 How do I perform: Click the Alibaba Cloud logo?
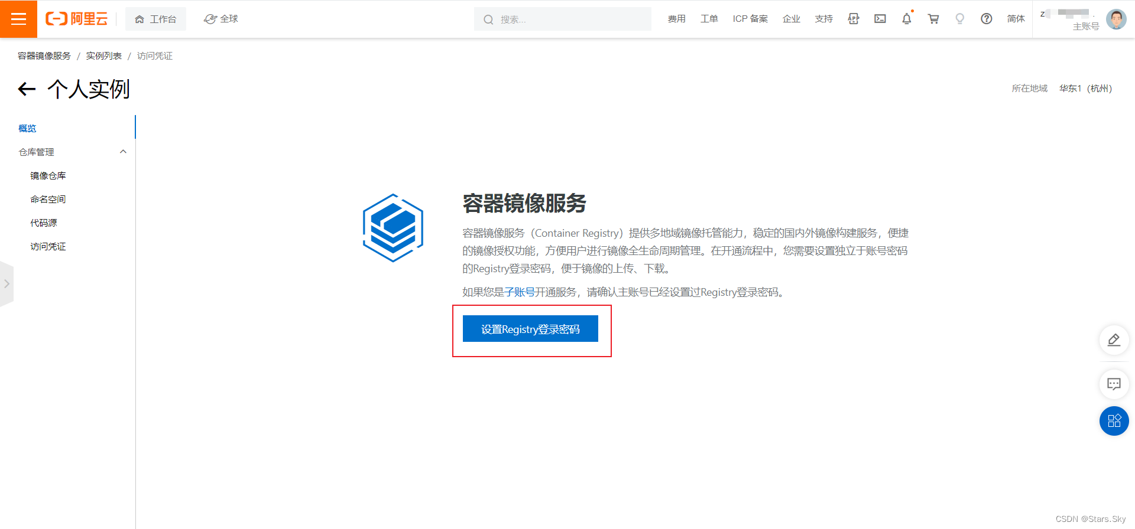click(77, 19)
